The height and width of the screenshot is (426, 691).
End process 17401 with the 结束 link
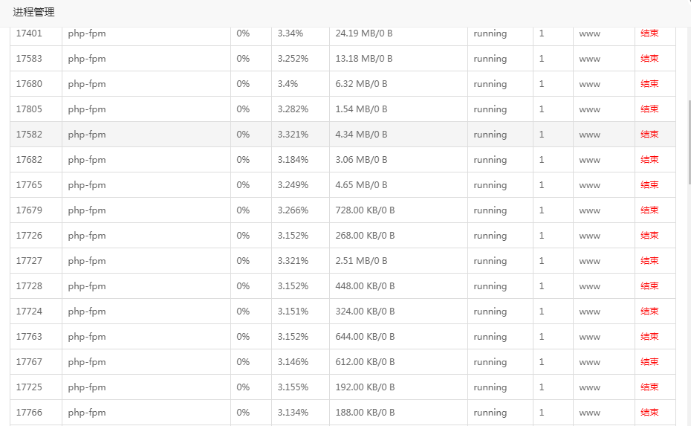(649, 33)
